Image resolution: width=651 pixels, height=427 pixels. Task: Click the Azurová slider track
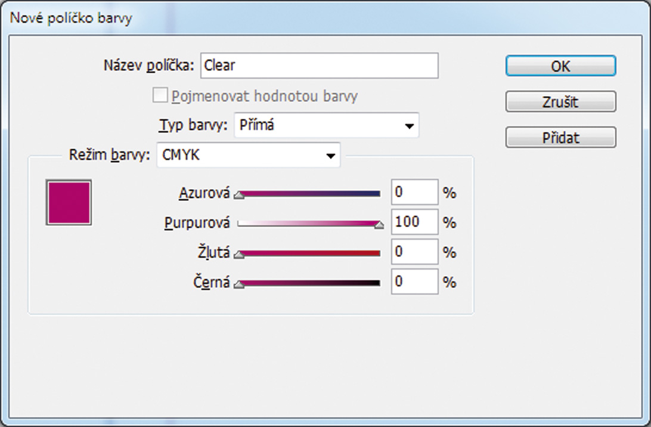pyautogui.click(x=309, y=194)
